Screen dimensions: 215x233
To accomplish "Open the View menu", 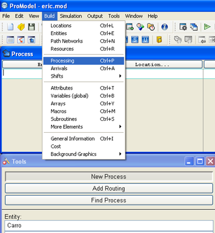I will pyautogui.click(x=34, y=16).
